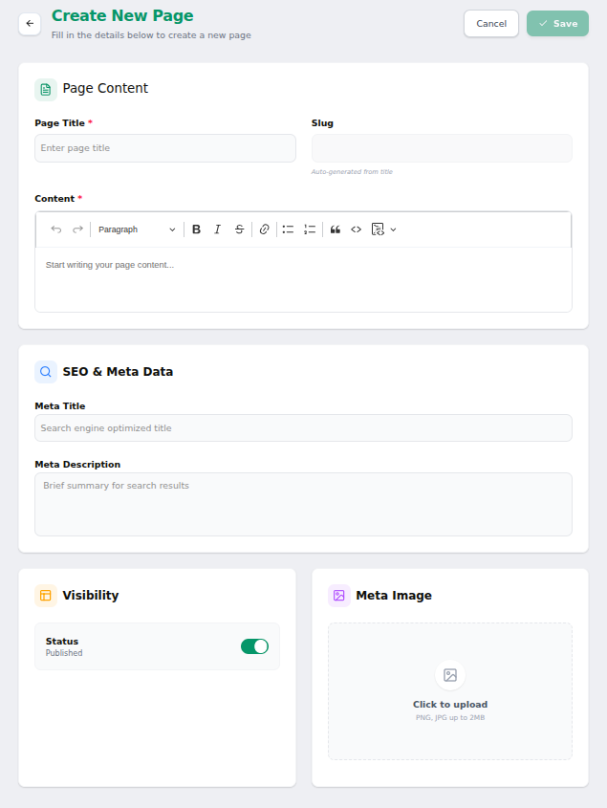The image size is (607, 808).
Task: Click the 'Fill in the details below' subtitle
Action: [151, 35]
